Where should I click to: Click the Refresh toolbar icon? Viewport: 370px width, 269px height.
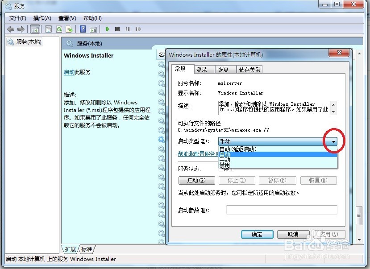(x=59, y=29)
